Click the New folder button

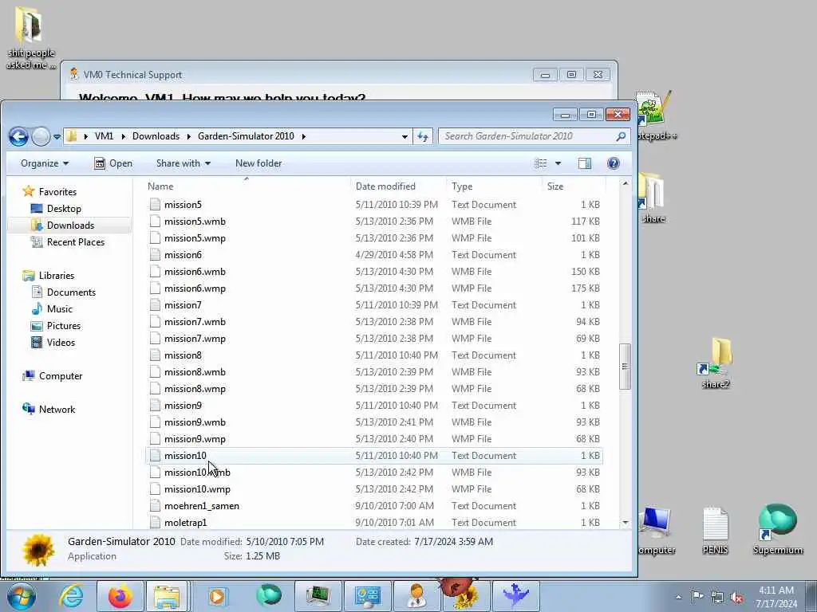tap(259, 163)
